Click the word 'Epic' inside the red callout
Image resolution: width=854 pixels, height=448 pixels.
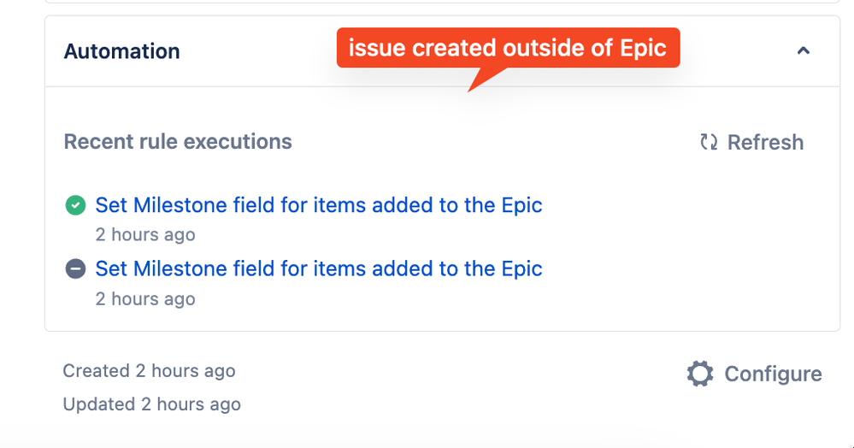point(643,49)
